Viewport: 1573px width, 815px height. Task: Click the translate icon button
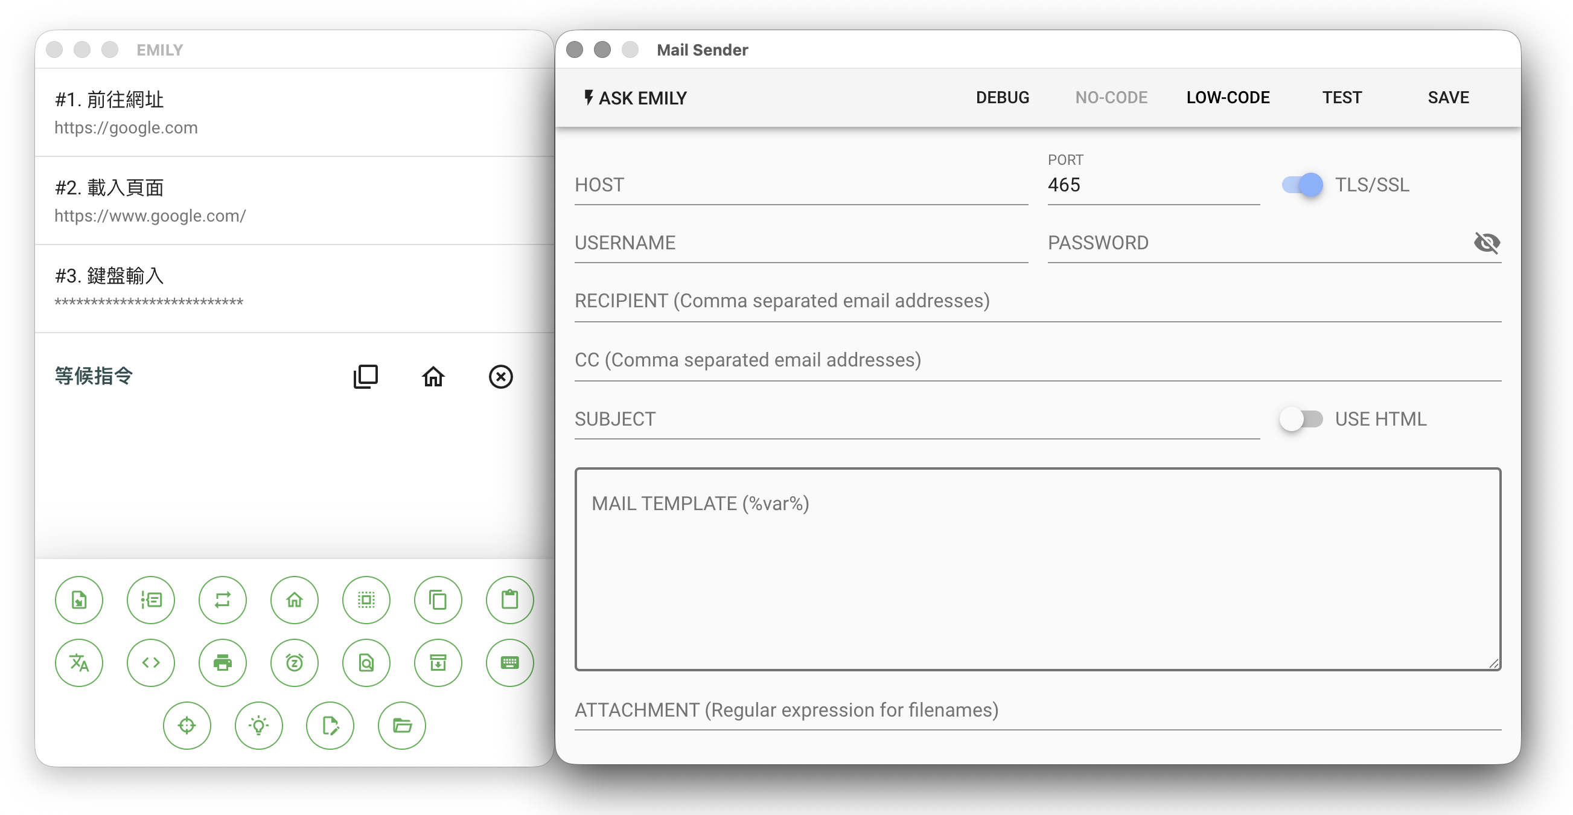coord(79,662)
